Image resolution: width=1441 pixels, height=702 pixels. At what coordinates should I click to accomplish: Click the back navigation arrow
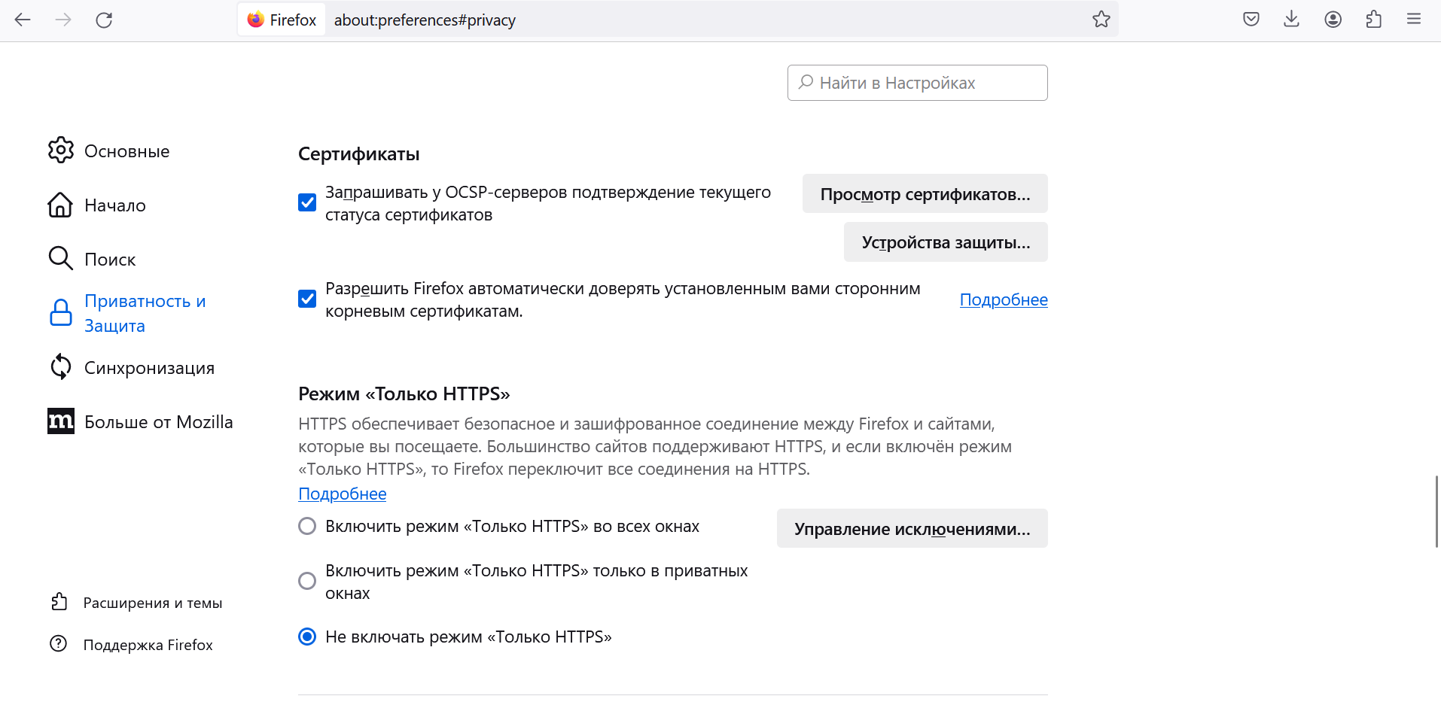pos(23,20)
